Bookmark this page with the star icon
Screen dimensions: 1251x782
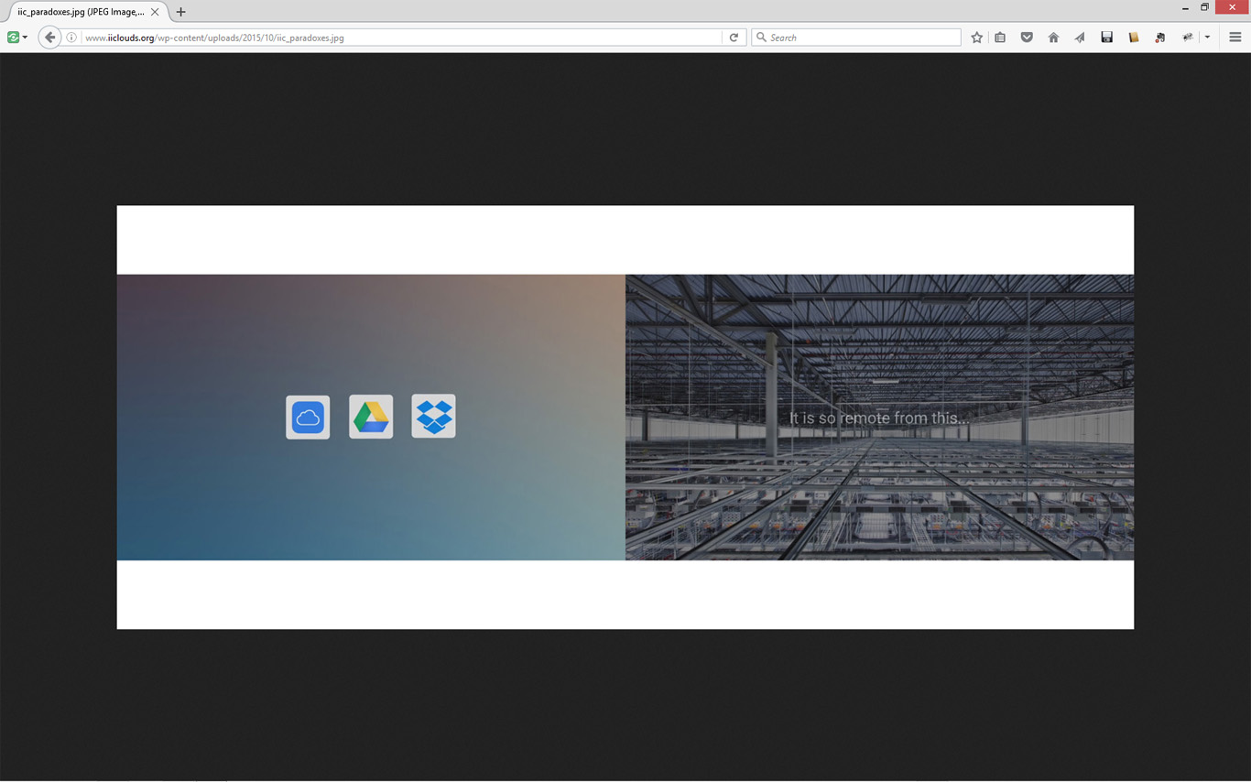[977, 38]
